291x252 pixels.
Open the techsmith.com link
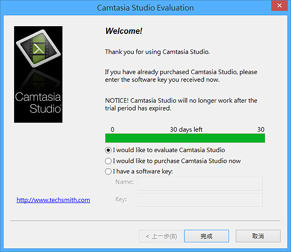[53, 200]
